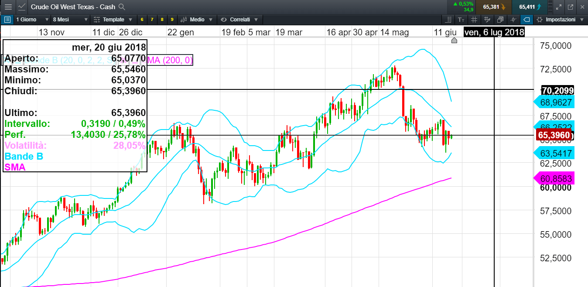Screen dimensions: 588x287
Task: Click the Volatilità 28,05% row
Action: pos(75,145)
